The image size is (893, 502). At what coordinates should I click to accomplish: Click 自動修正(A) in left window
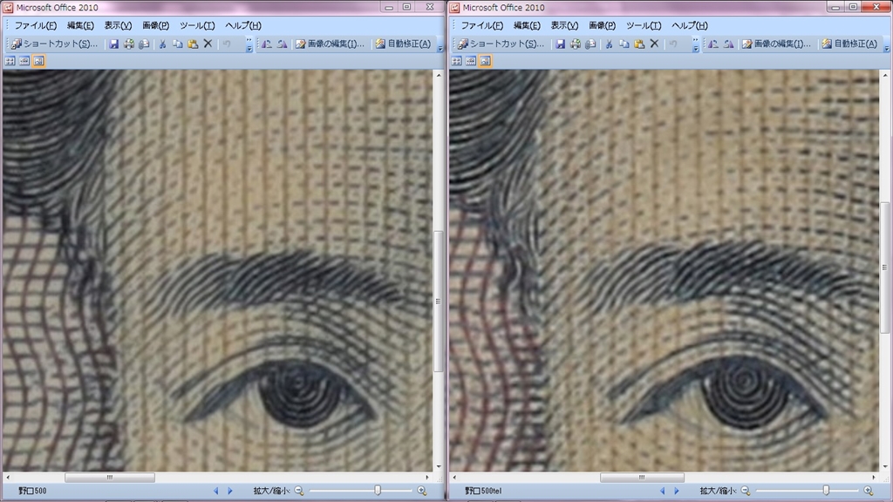coord(403,44)
